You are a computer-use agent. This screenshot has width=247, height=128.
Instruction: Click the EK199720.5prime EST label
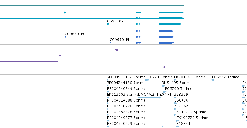tap(192, 118)
